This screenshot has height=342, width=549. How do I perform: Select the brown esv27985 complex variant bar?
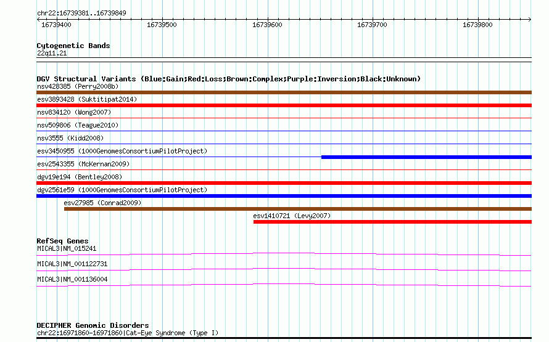click(x=298, y=209)
